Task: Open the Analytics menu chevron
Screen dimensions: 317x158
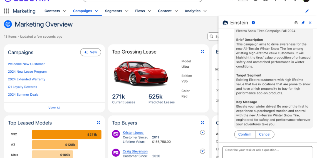Action: [205, 11]
